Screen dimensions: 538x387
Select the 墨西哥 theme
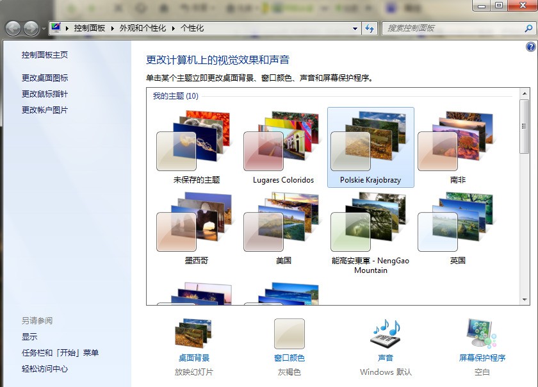[197, 228]
